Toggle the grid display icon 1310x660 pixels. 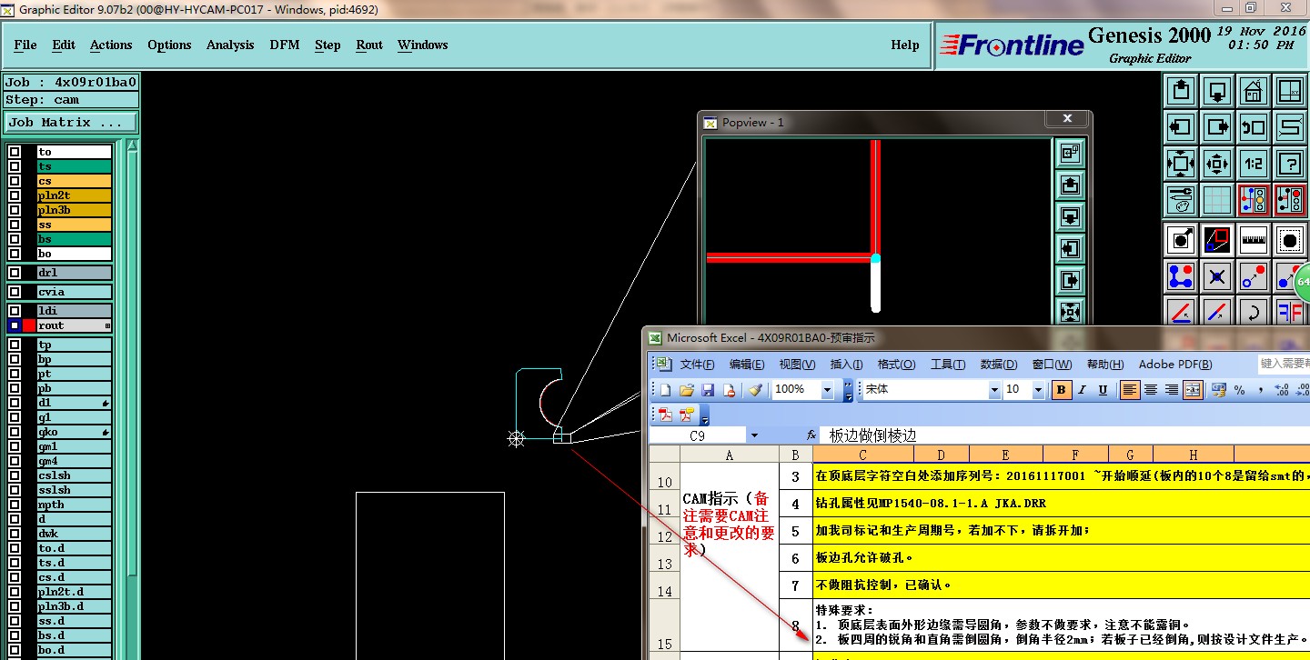coord(1217,199)
